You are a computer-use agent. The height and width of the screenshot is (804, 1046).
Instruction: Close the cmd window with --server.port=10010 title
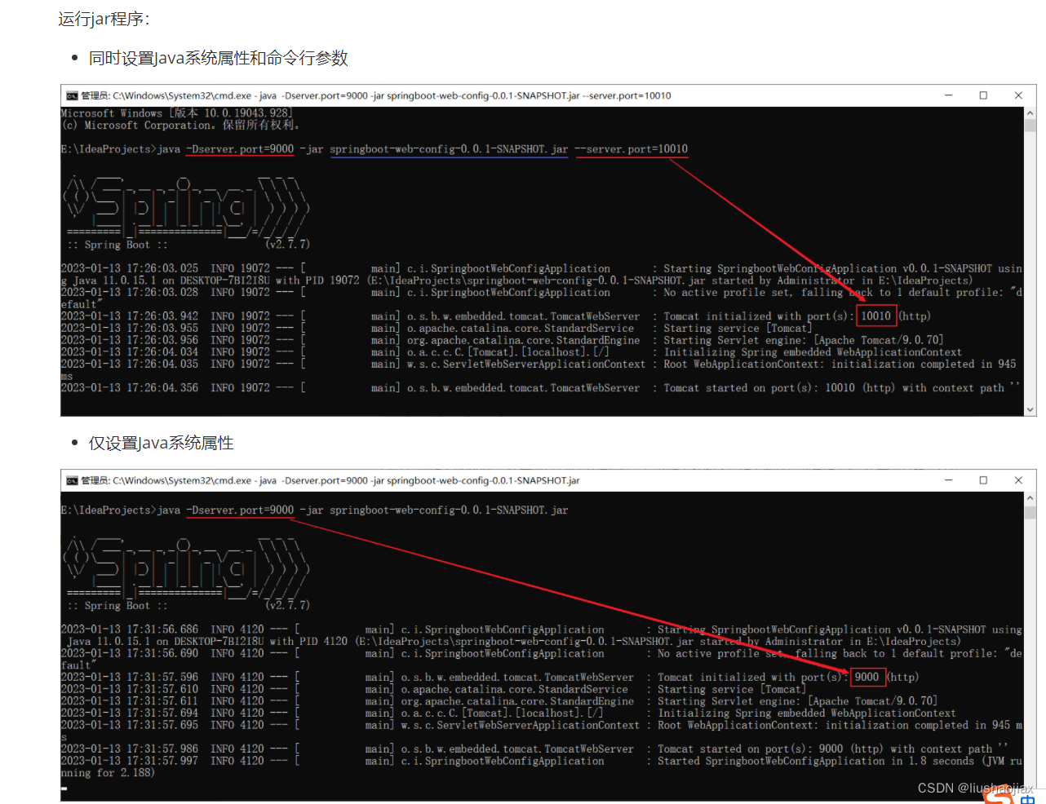[1018, 95]
